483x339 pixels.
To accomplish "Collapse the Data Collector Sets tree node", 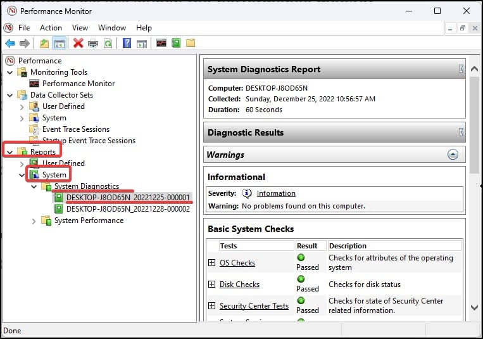I will (x=10, y=95).
